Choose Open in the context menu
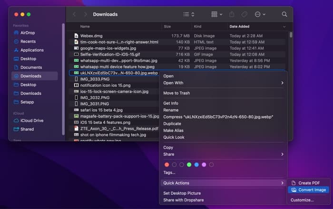This screenshot has width=333, height=209. (x=224, y=76)
